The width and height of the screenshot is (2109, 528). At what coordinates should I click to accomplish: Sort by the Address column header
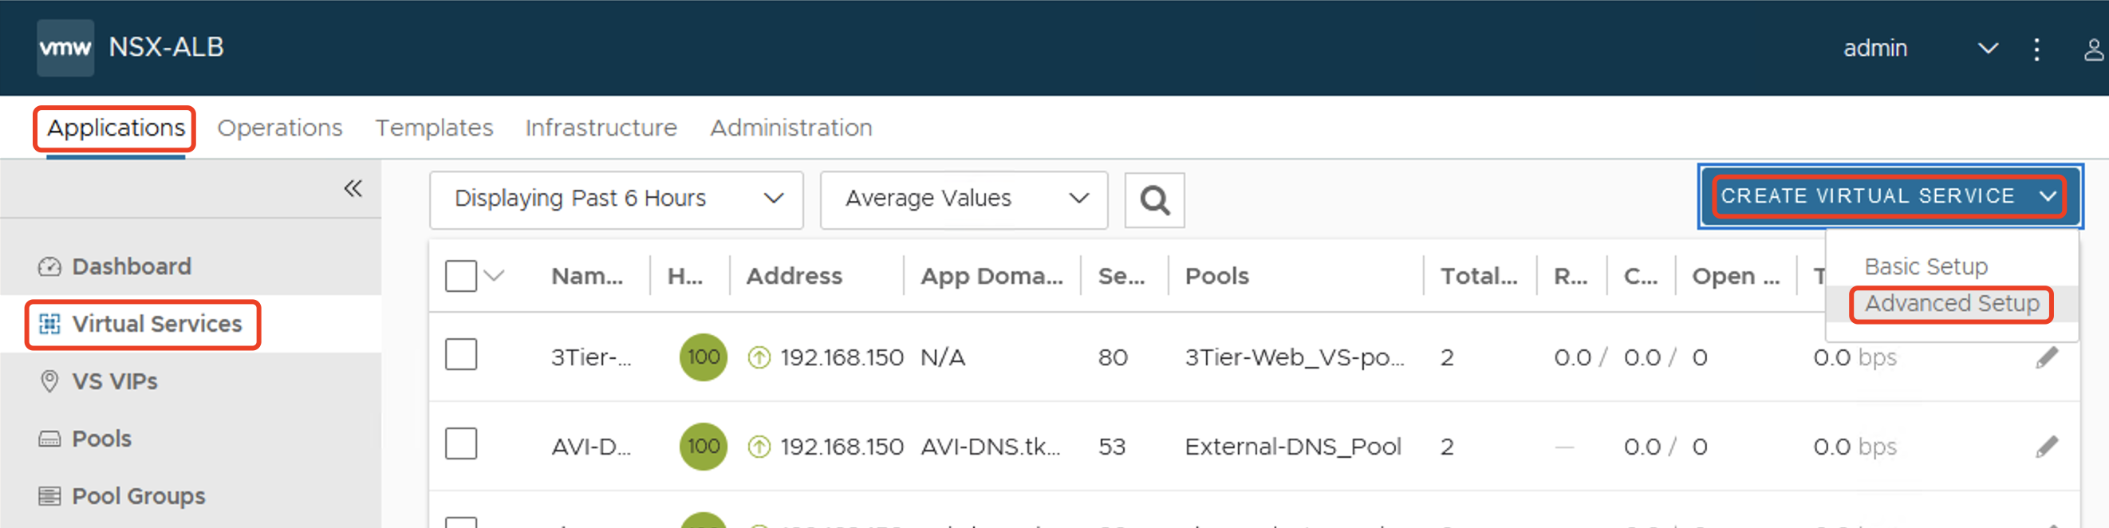[794, 276]
